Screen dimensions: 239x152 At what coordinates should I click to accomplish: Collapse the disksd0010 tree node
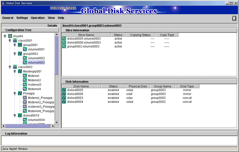15,115
